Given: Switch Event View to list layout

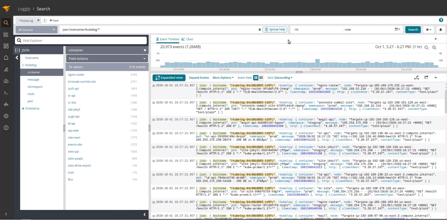Looking at the screenshot, I should point(256,78).
